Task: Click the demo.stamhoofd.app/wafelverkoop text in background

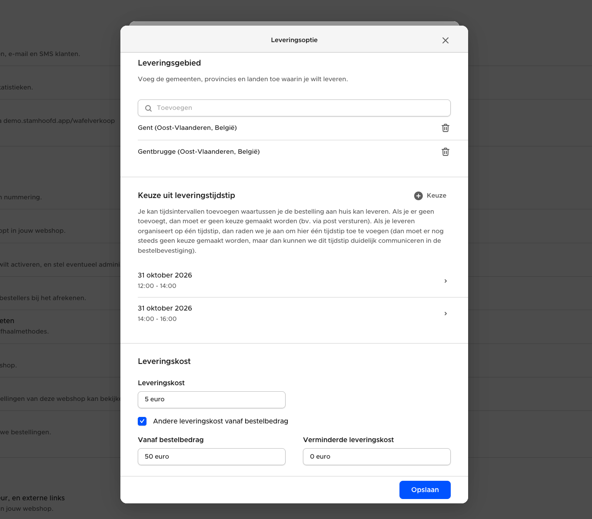Action: click(x=59, y=121)
